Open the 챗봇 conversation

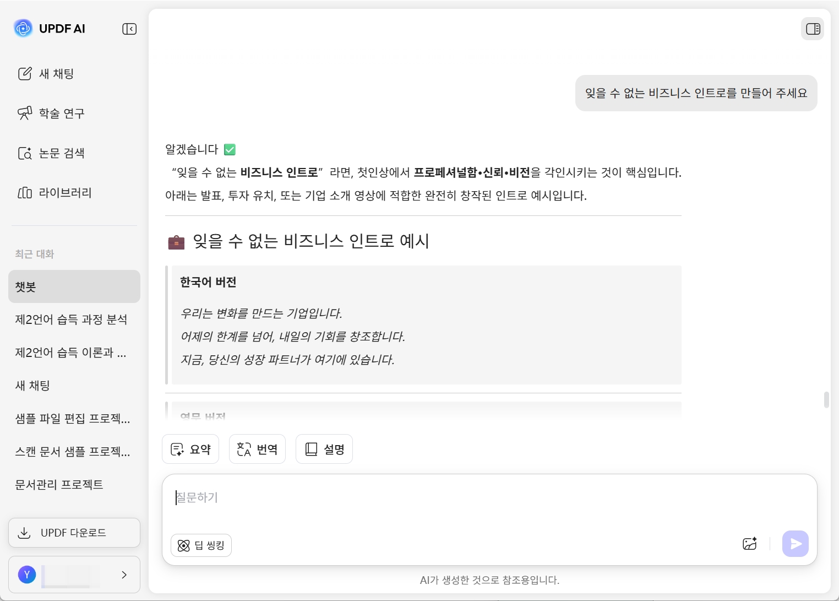click(x=74, y=286)
